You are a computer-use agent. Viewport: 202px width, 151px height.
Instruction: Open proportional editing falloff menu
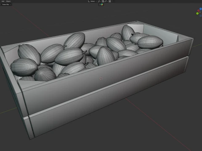coord(113,1)
